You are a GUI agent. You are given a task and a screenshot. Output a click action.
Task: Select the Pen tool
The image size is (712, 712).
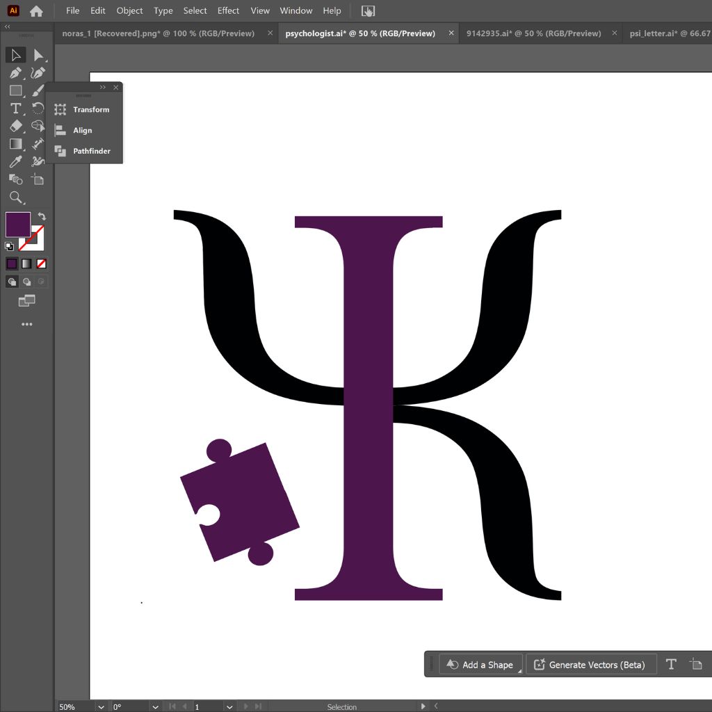(x=15, y=73)
